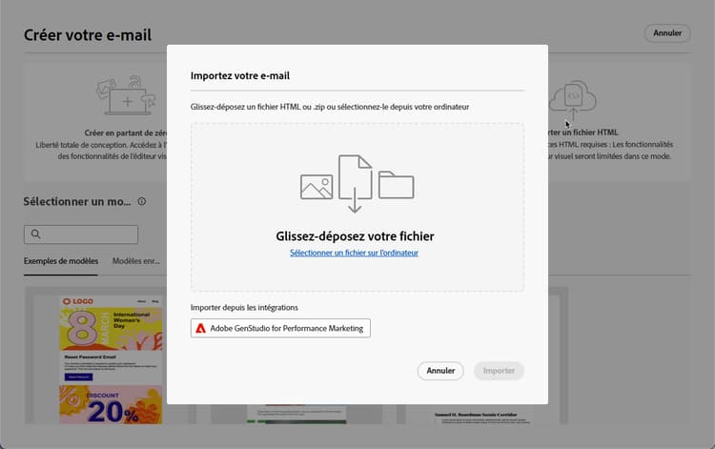
Task: Switch to 'Exemples de modèles' tab
Action: [x=61, y=261]
